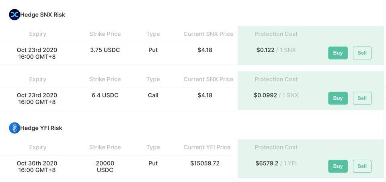Click the 6.4 USDC strike price
Screen dimensions: 386x182
tap(105, 95)
